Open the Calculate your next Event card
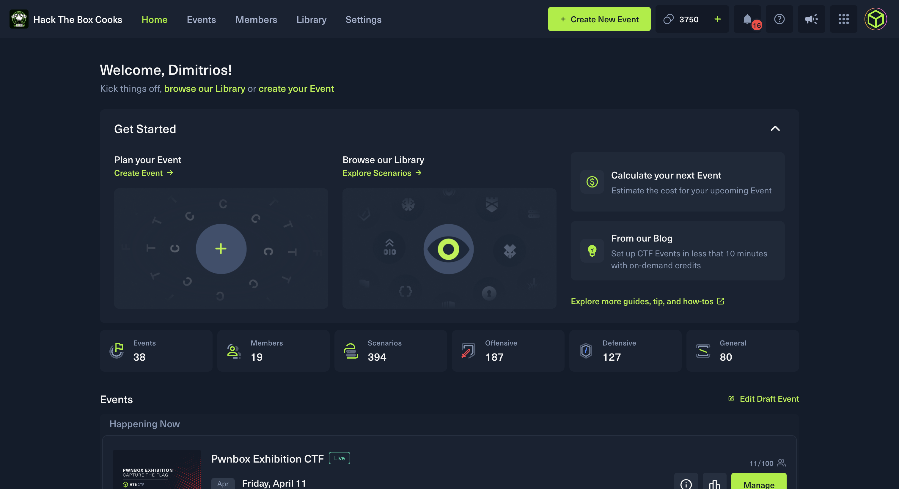 coord(678,182)
